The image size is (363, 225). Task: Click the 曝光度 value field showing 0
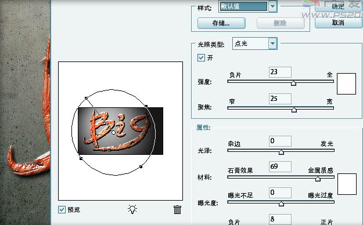click(x=280, y=193)
